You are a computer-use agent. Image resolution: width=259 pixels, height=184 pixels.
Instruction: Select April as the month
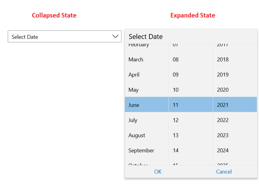pos(146,75)
